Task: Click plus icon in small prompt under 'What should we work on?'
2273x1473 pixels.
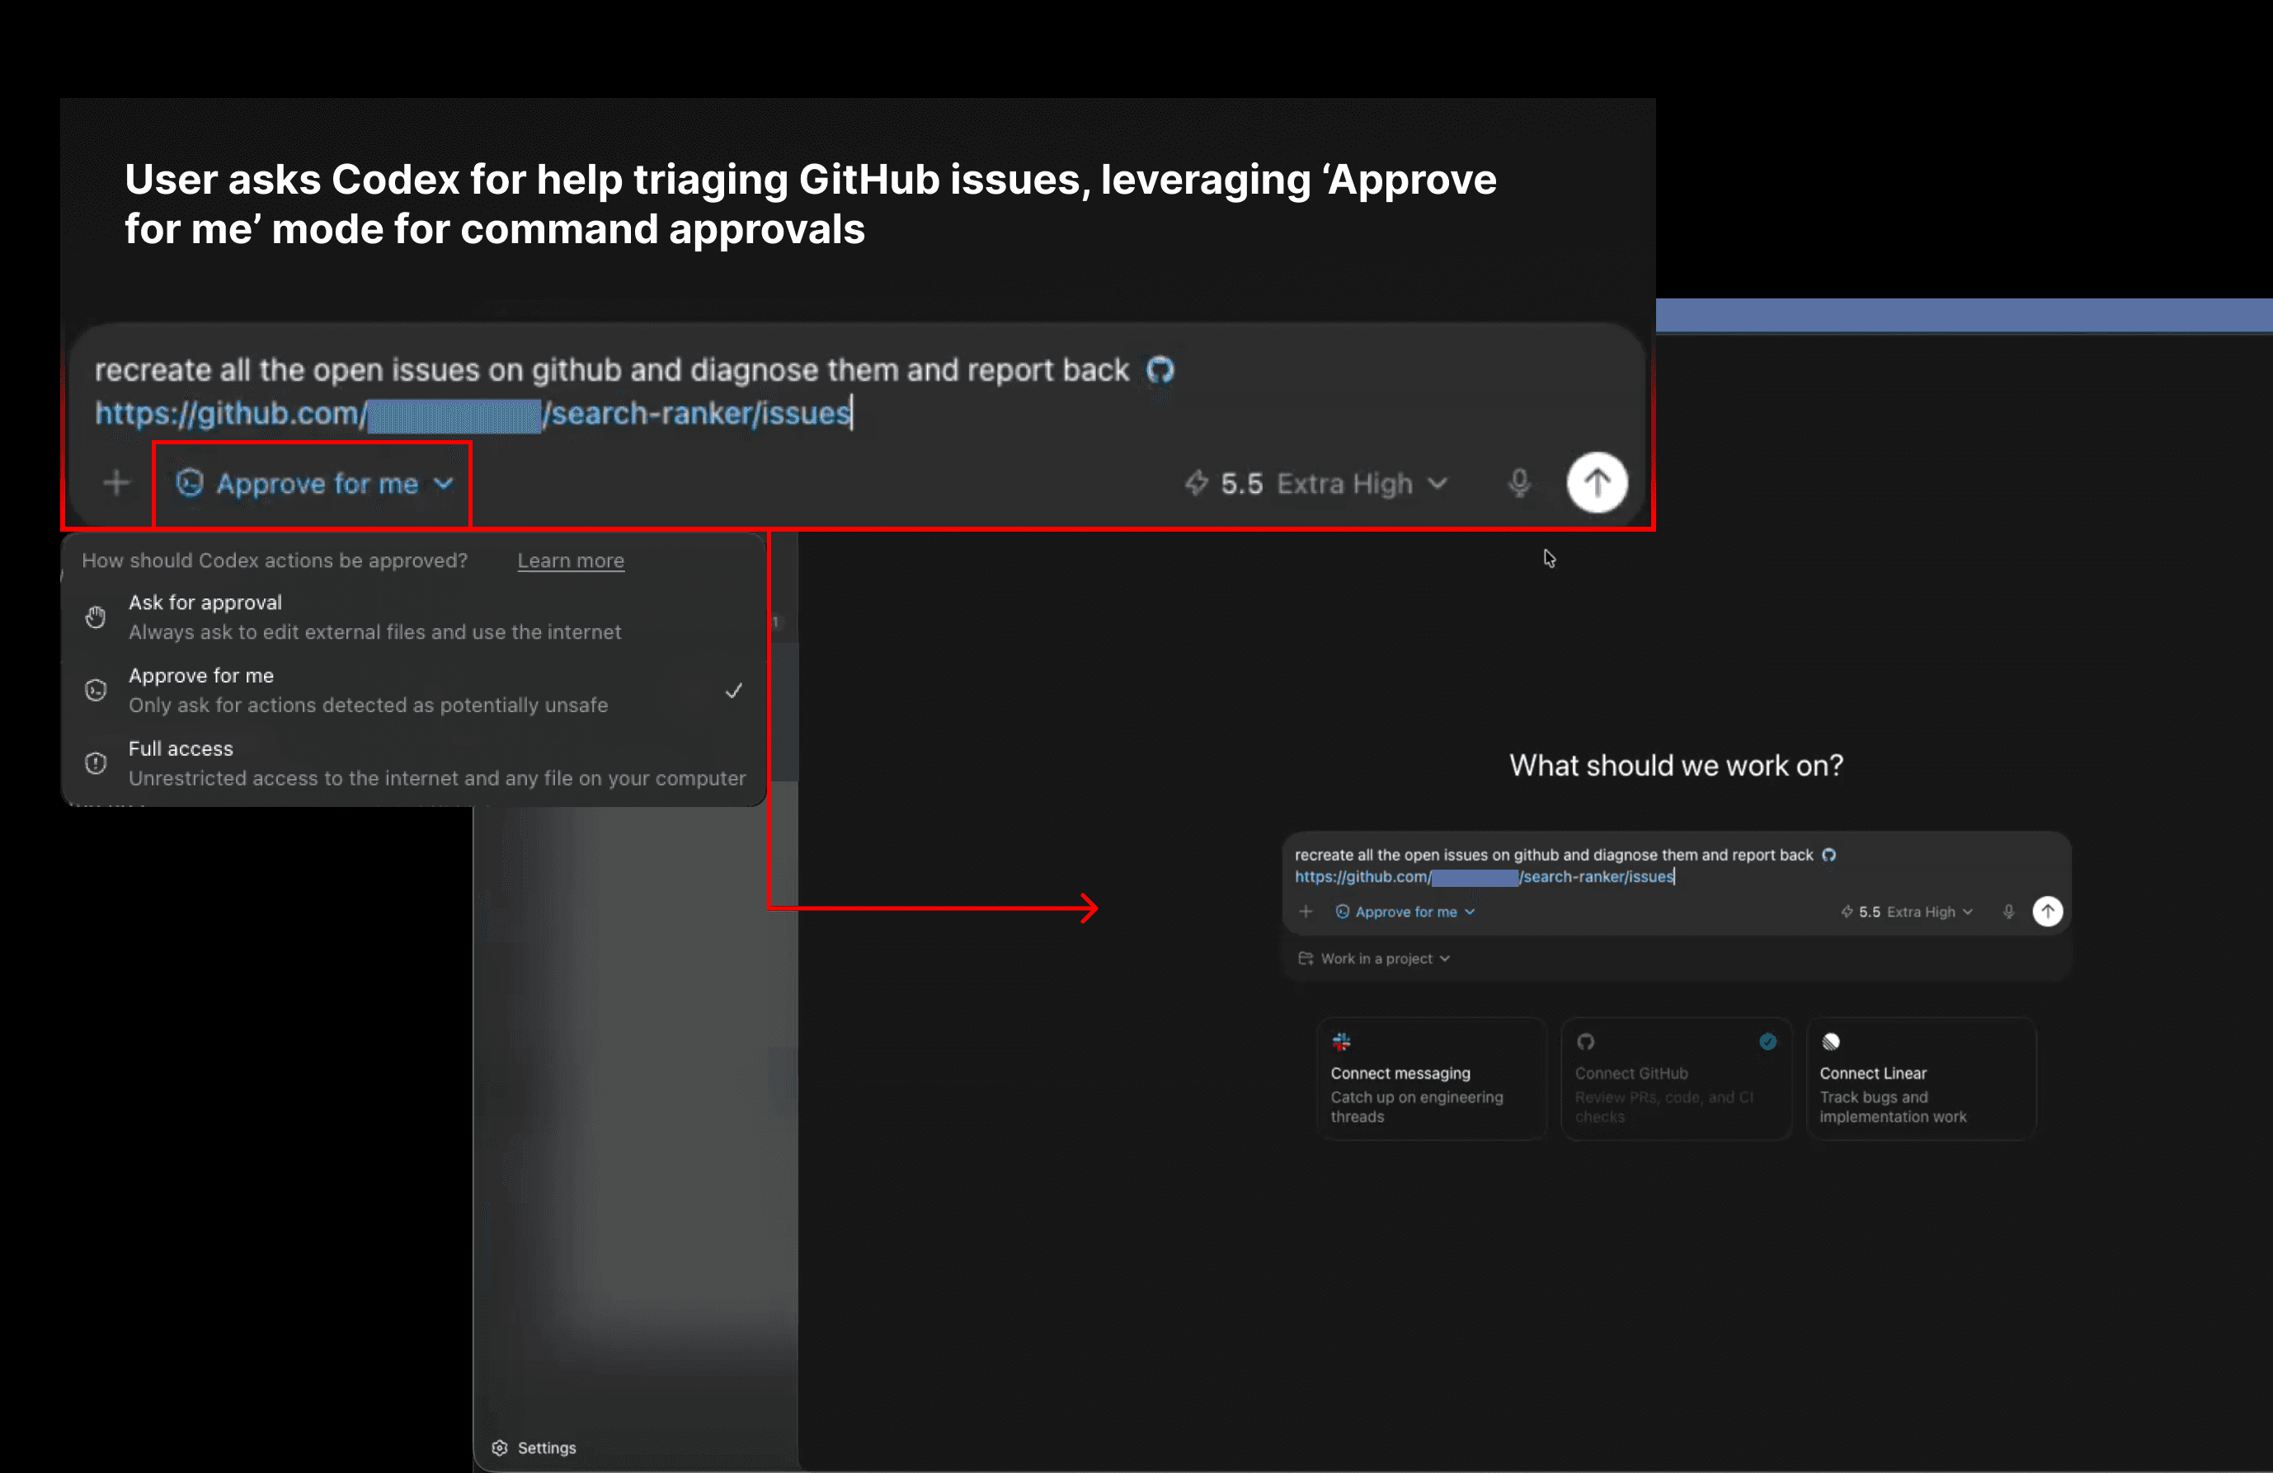Action: point(1305,912)
